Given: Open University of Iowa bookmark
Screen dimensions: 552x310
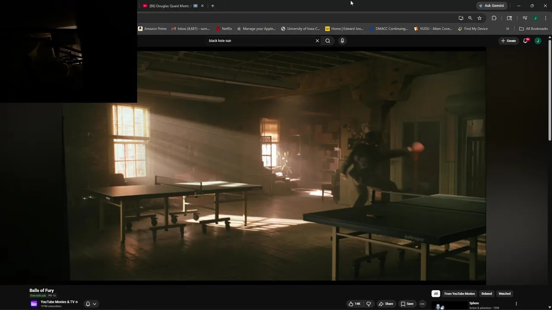Looking at the screenshot, I should click(x=300, y=29).
